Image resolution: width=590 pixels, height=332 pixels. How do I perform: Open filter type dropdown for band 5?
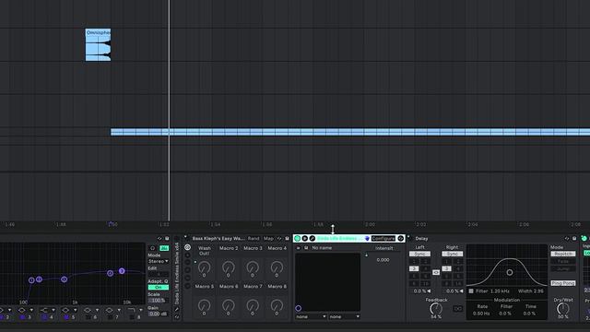69,310
